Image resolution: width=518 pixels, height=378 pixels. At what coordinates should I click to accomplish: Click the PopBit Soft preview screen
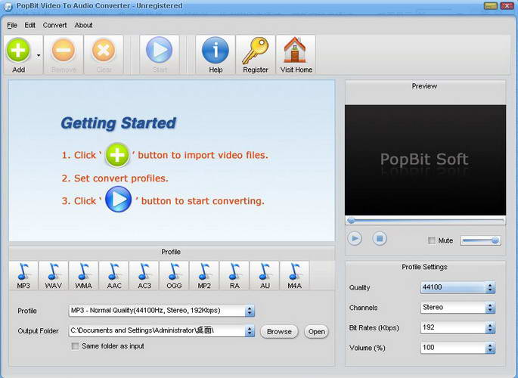pyautogui.click(x=425, y=160)
